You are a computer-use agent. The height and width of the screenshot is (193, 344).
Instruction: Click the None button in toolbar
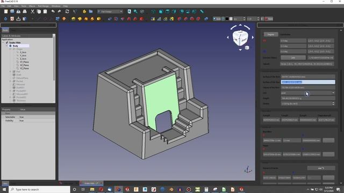click(269, 19)
